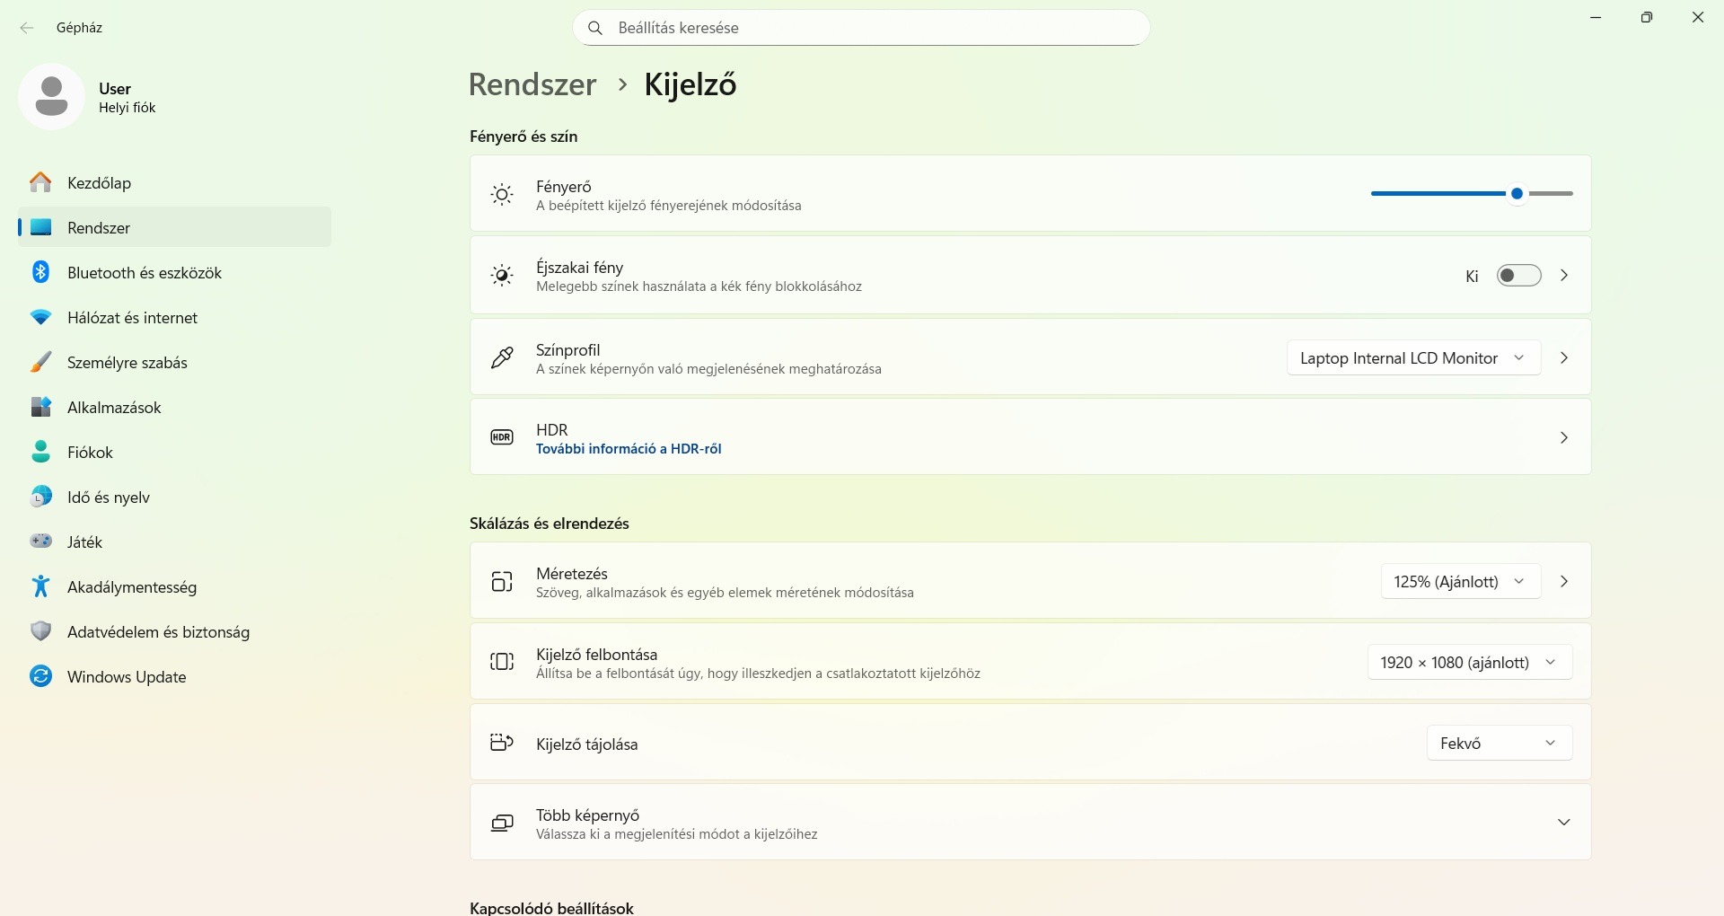
Task: Select the Személyre szabás paintbrush icon
Action: coord(40,363)
